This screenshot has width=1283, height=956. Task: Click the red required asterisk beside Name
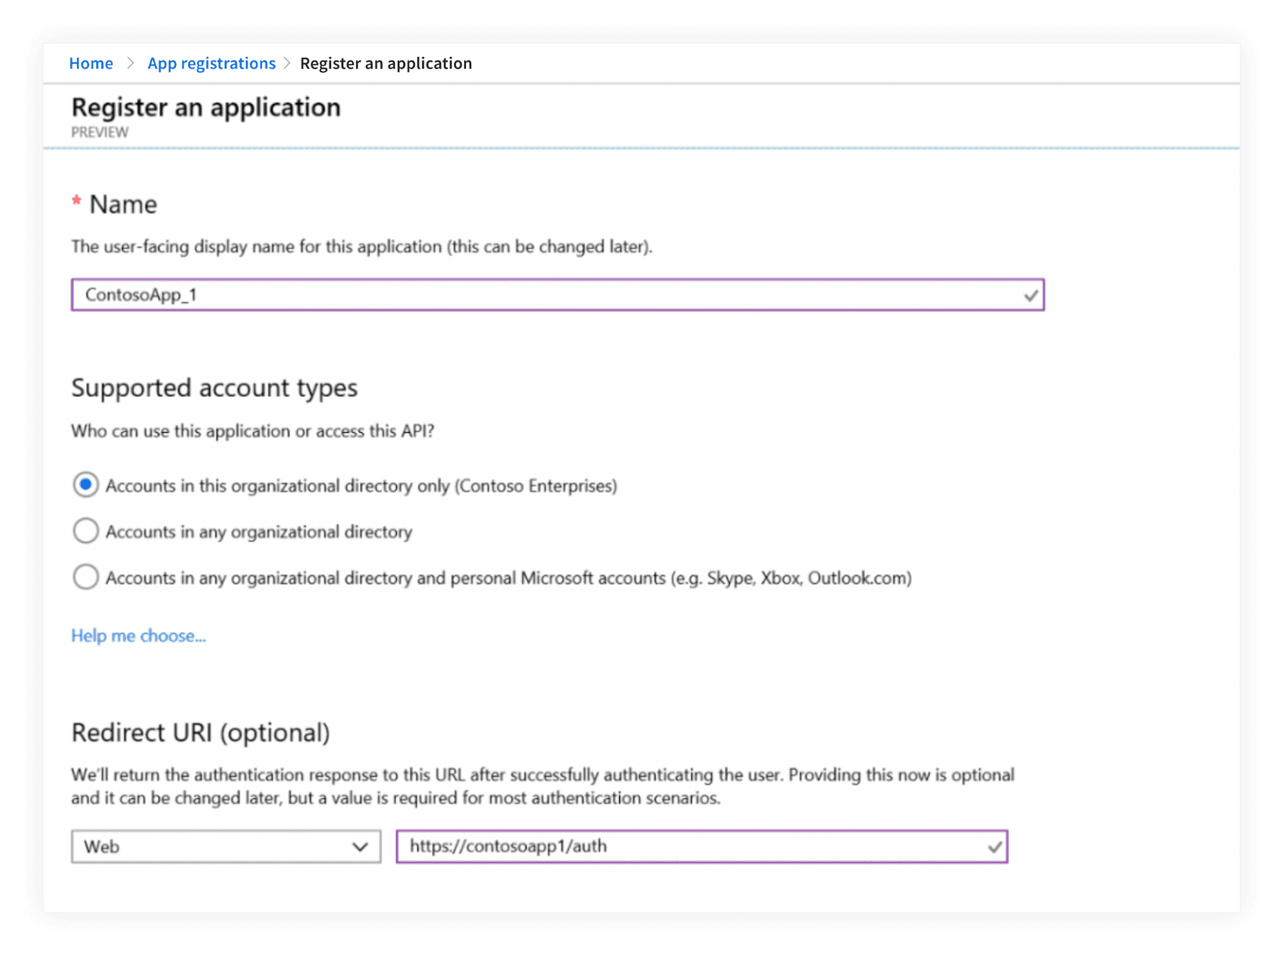[76, 200]
